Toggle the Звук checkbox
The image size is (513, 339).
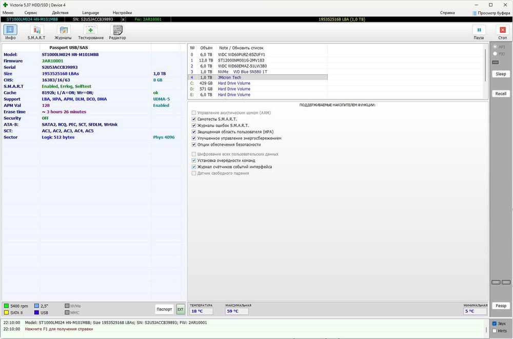[495, 323]
